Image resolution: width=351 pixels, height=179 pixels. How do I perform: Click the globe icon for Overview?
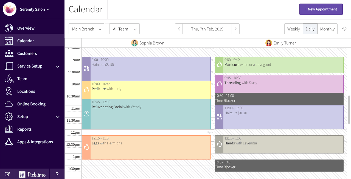pyautogui.click(x=9, y=28)
